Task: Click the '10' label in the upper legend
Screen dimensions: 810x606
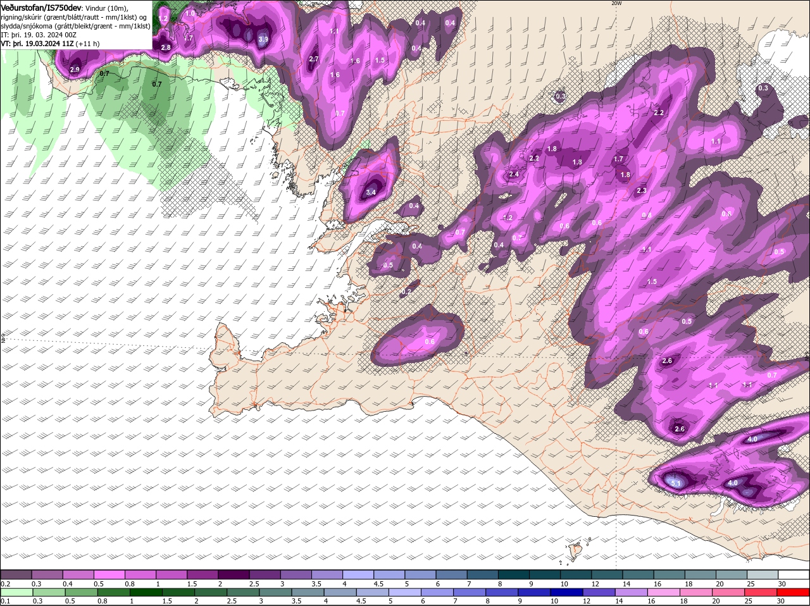Action: (563, 583)
